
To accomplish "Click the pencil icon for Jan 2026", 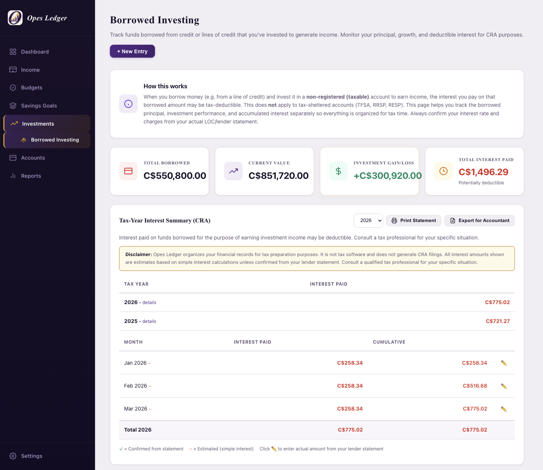I will [503, 363].
